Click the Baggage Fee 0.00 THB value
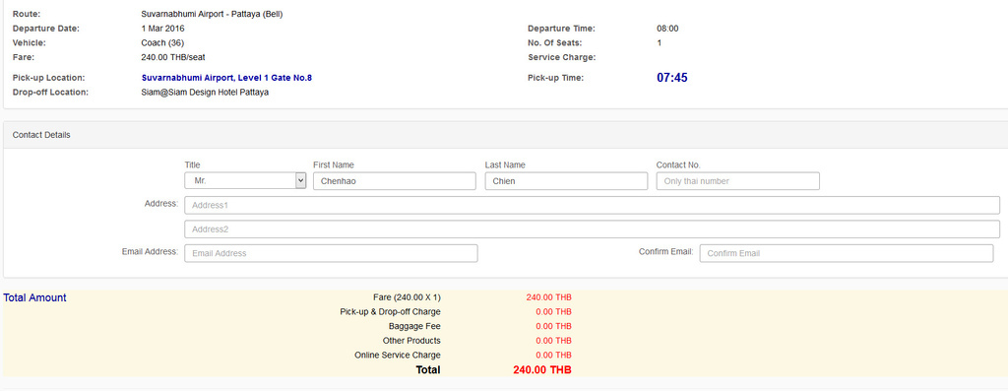The width and height of the screenshot is (1008, 391). [x=553, y=327]
